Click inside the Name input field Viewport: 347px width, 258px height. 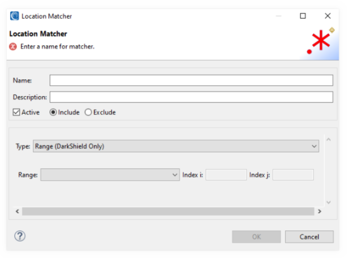point(191,80)
